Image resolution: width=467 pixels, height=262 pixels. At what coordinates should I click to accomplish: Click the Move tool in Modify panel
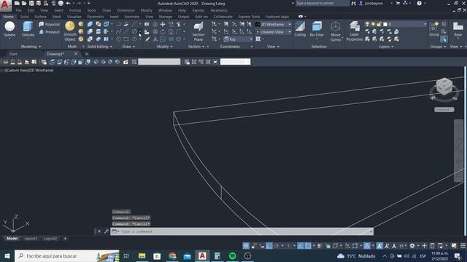(x=163, y=24)
